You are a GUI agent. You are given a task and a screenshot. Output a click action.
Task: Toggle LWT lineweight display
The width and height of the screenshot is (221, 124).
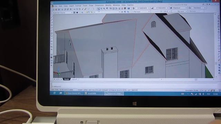(129, 90)
